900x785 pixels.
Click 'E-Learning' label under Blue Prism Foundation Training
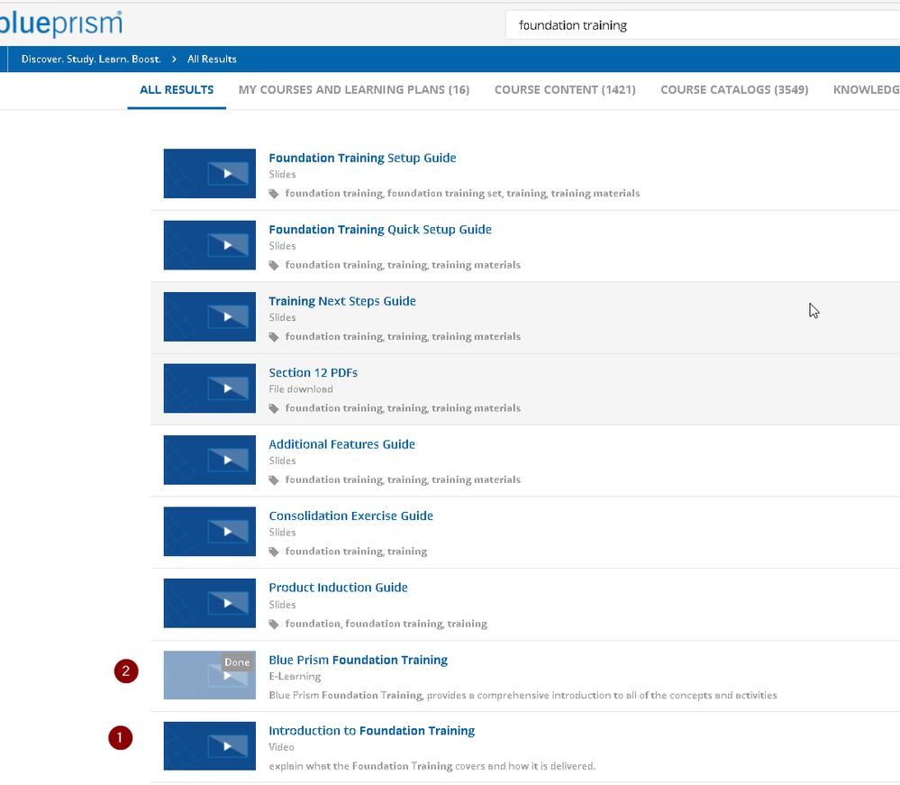point(295,677)
